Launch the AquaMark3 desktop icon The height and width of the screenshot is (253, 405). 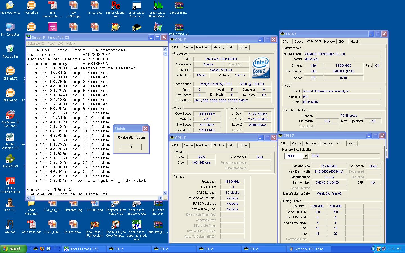tap(10, 161)
